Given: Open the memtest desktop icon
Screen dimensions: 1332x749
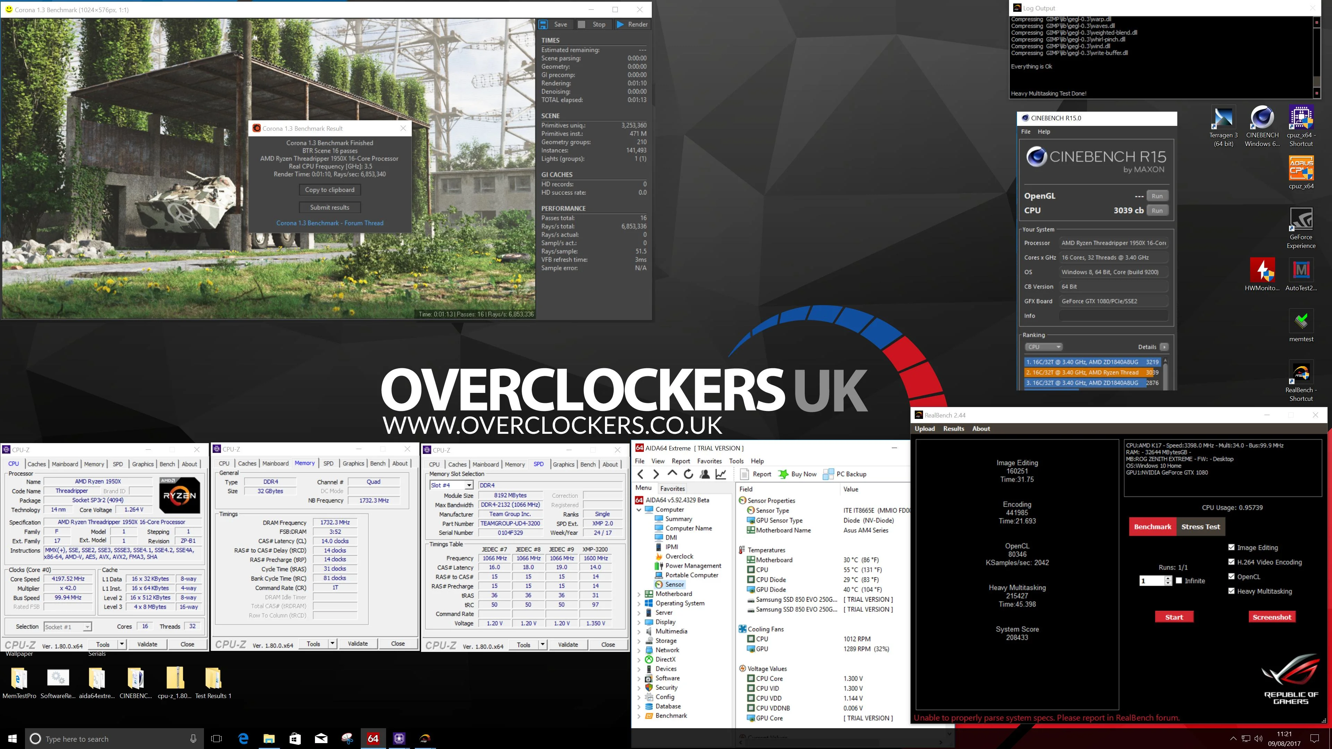Looking at the screenshot, I should tap(1301, 326).
